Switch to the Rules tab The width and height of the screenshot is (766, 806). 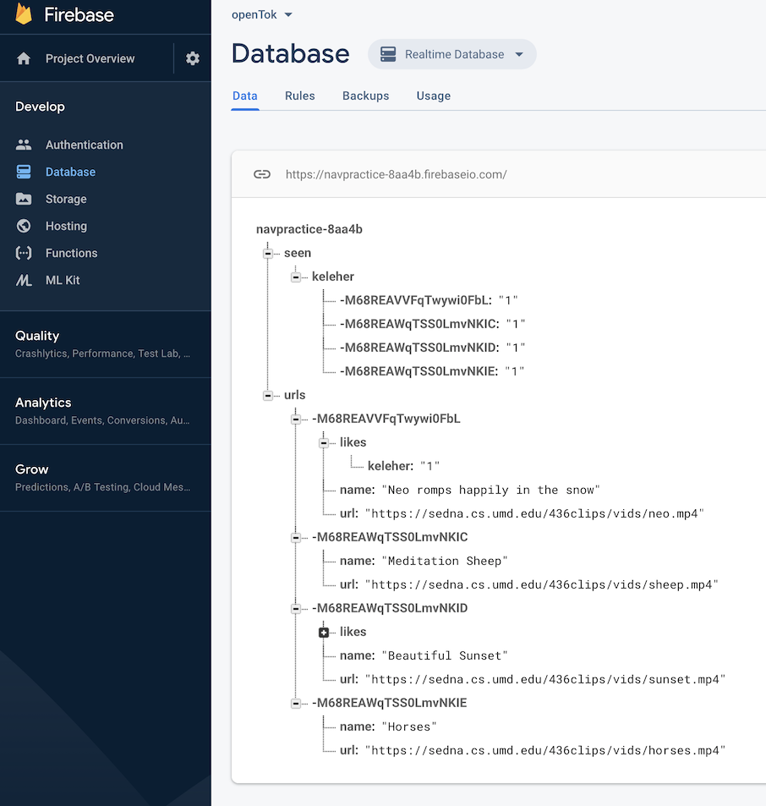tap(300, 96)
